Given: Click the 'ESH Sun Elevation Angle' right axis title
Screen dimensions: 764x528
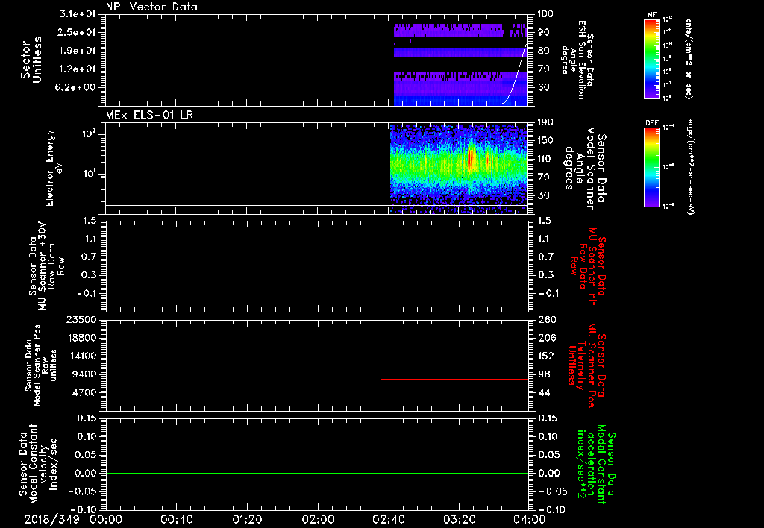Looking at the screenshot, I should coord(578,60).
